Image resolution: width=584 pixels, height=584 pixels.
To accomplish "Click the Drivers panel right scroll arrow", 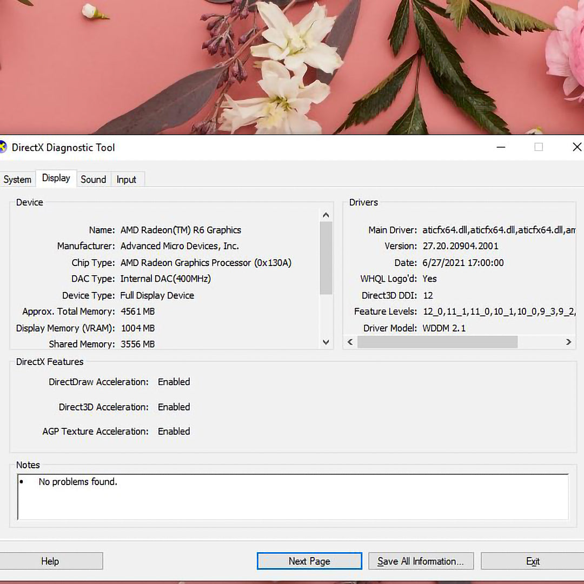I will coord(568,342).
